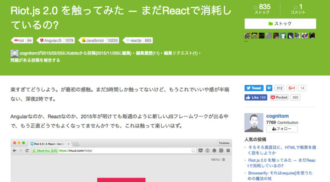Click the G+1 share button

(291, 88)
